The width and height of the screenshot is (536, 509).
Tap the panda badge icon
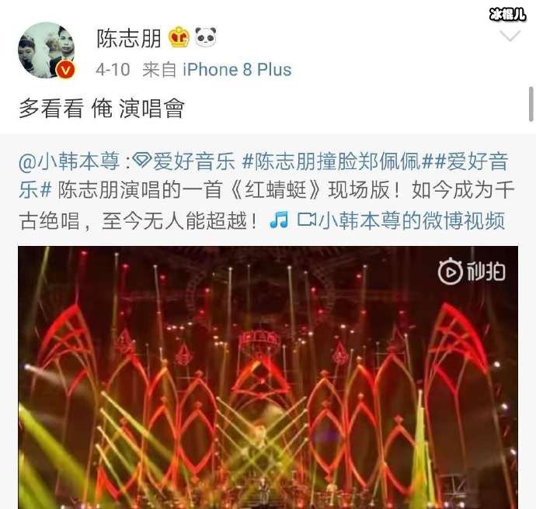206,37
